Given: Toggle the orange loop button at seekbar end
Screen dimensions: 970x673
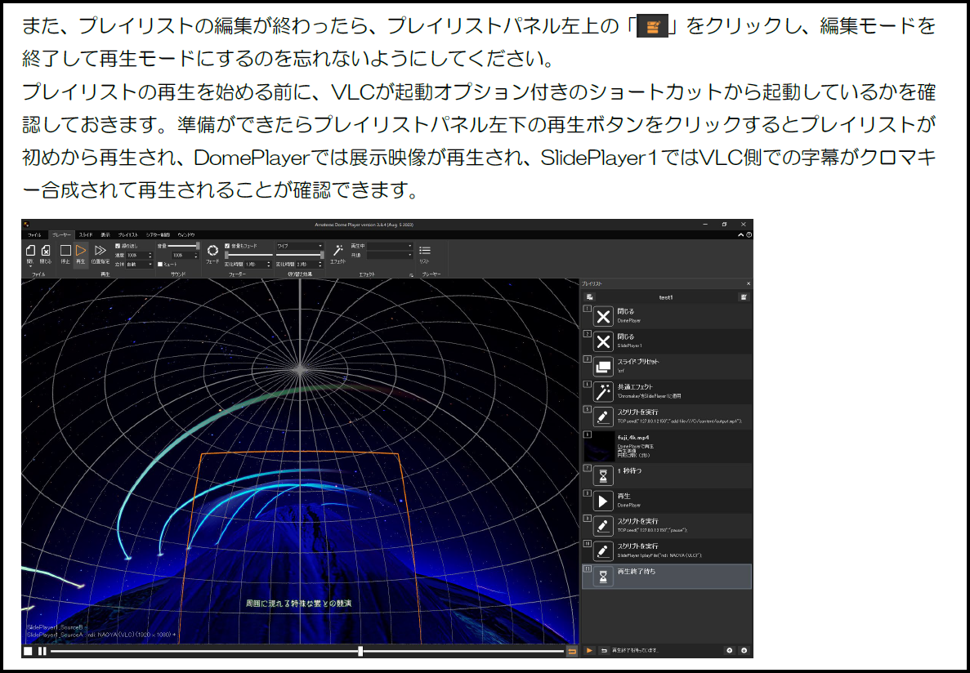Looking at the screenshot, I should [x=572, y=651].
